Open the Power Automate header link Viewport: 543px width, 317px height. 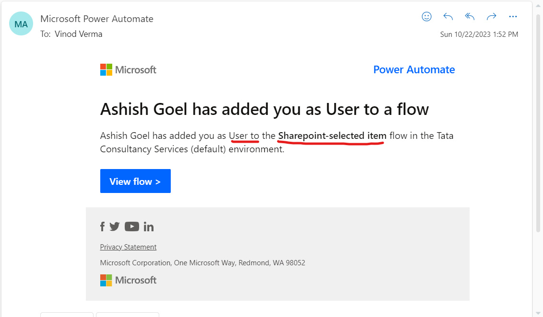[413, 69]
